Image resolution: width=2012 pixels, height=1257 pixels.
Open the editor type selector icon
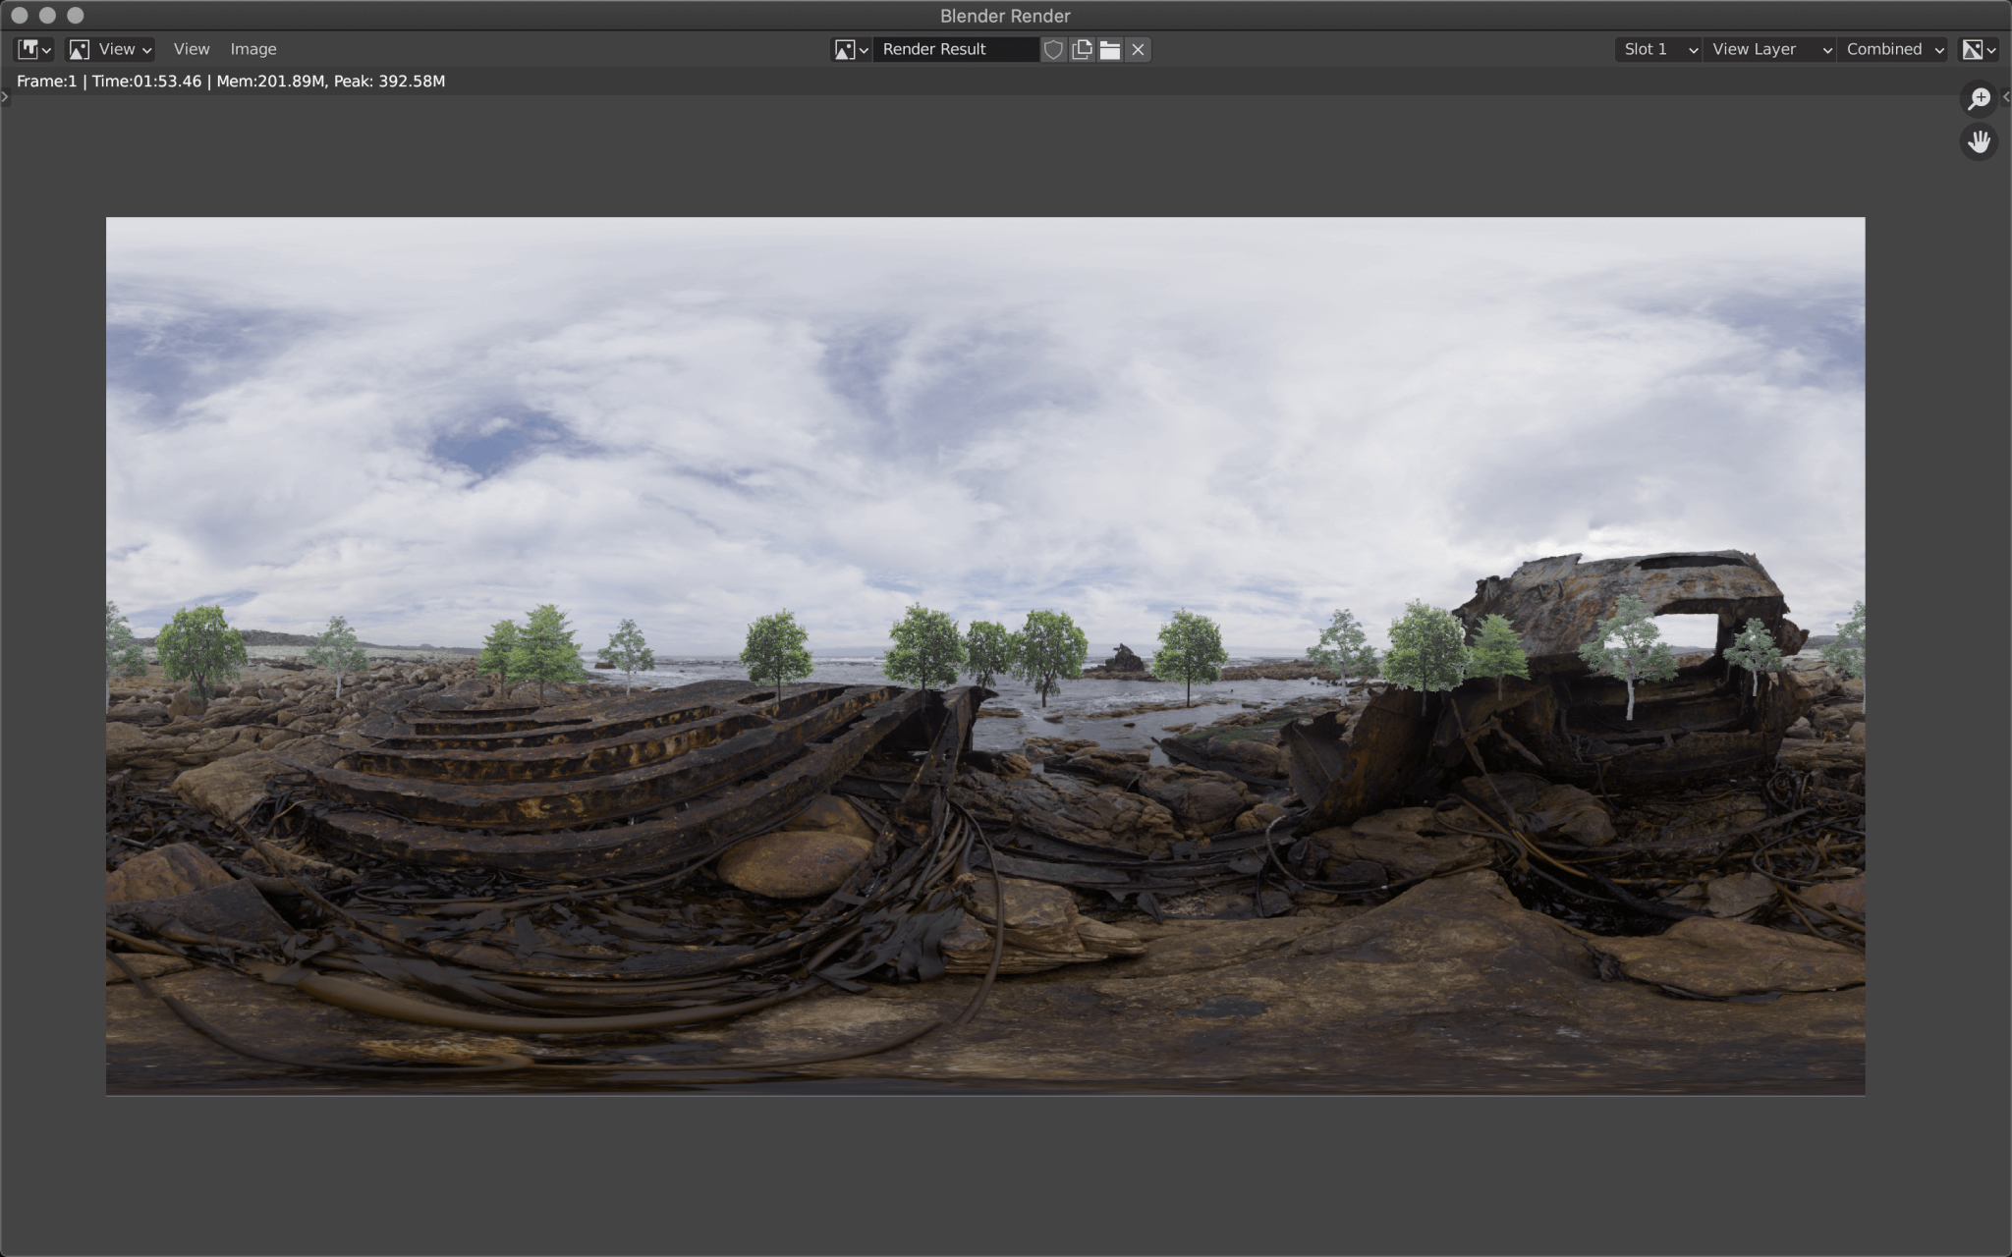coord(32,49)
